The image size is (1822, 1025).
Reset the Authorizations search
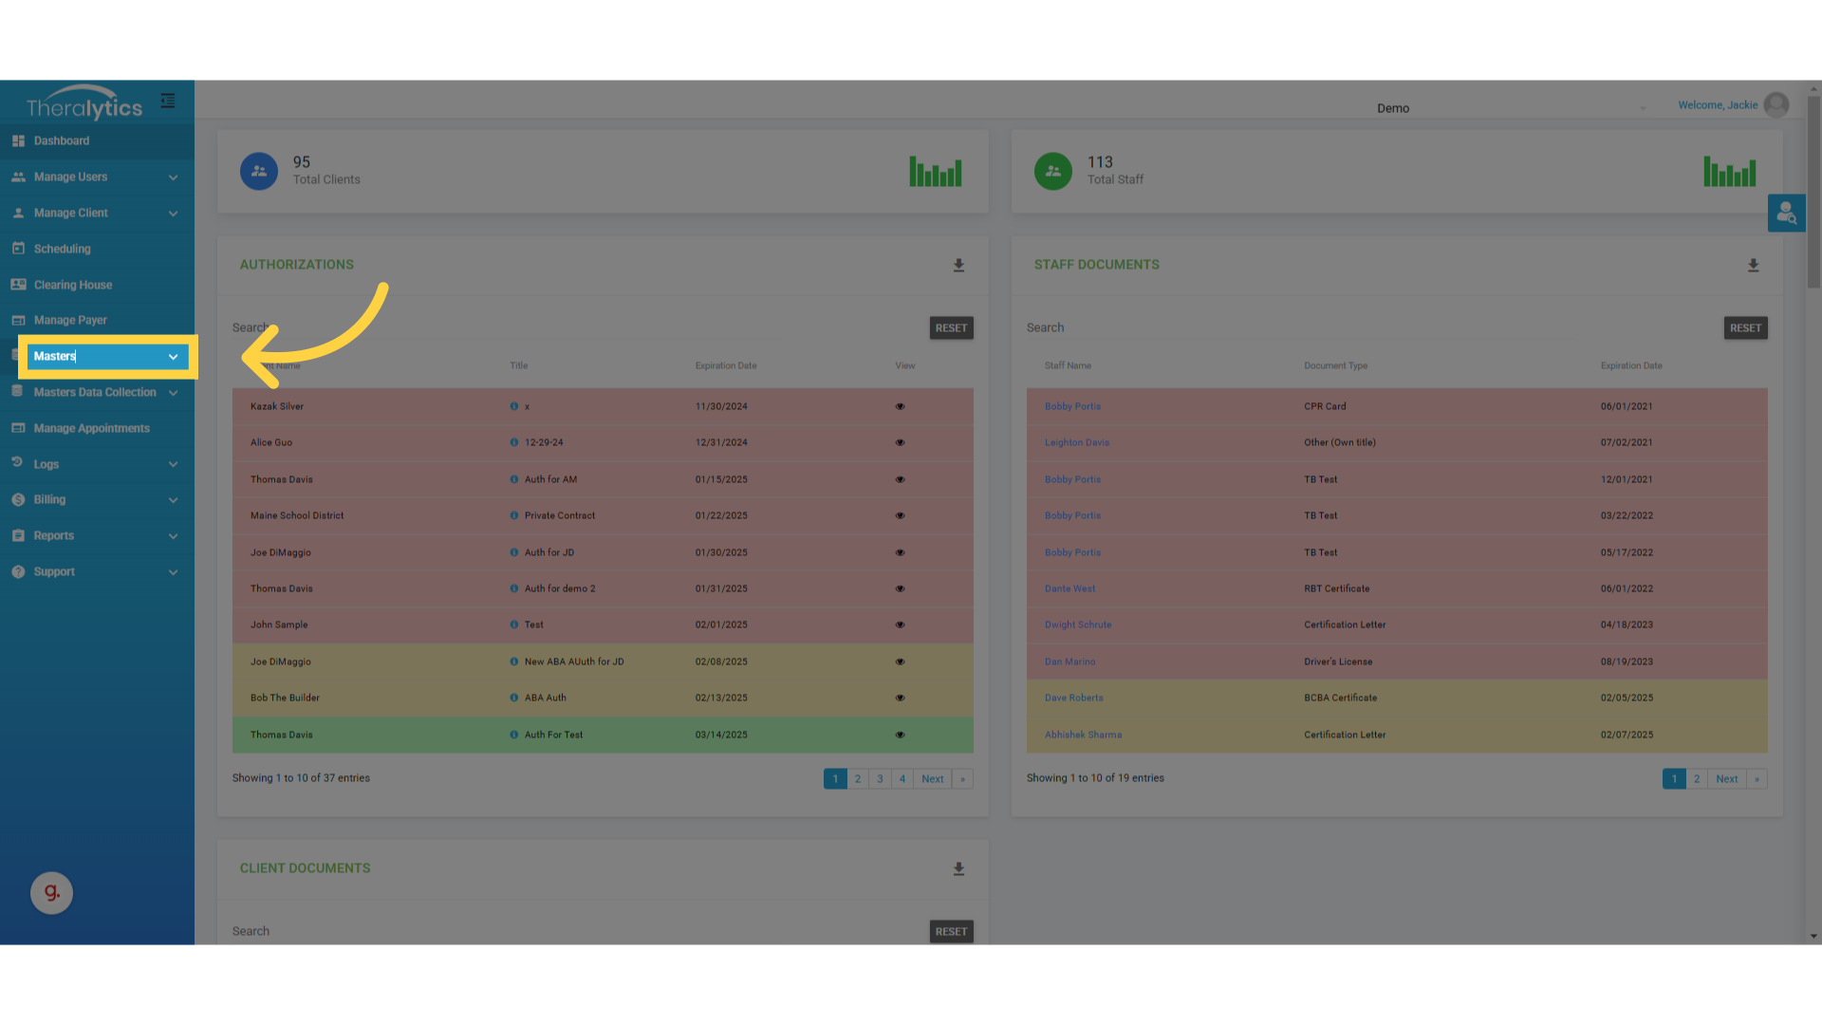(951, 328)
